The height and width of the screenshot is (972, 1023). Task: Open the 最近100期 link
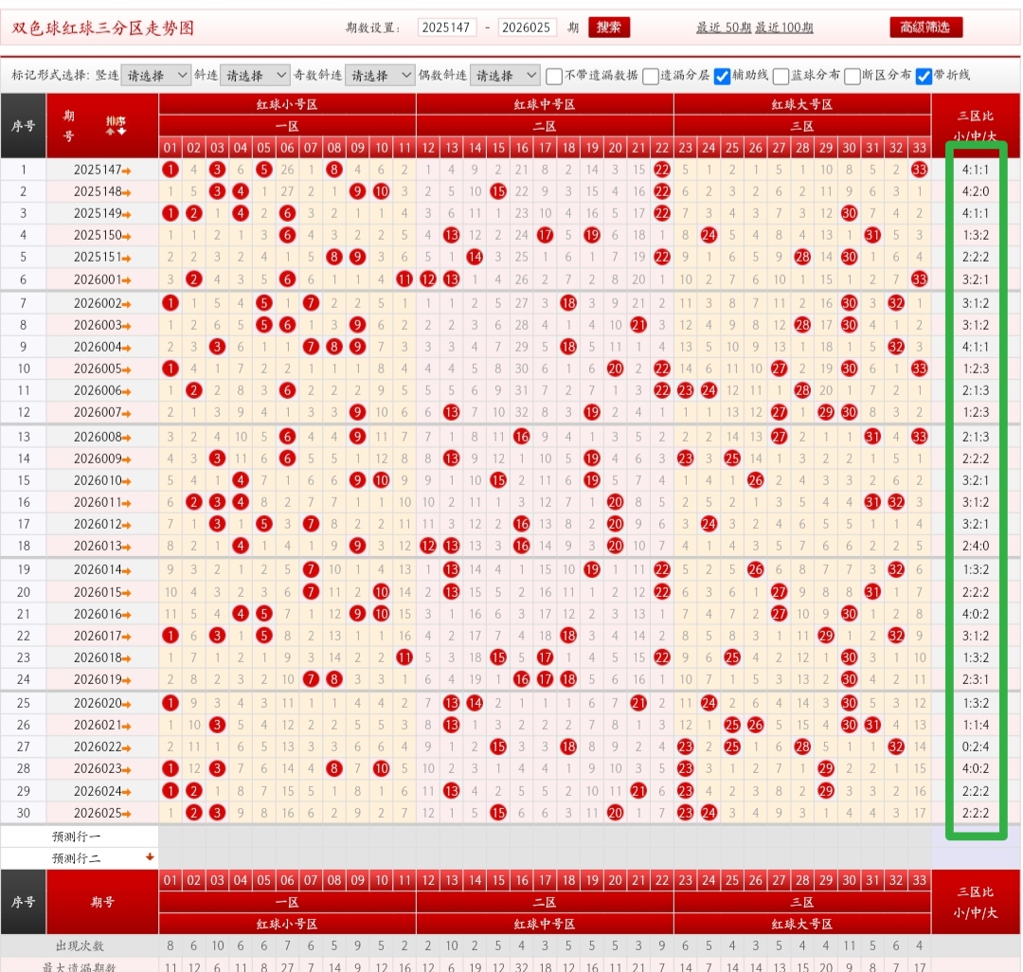point(784,27)
